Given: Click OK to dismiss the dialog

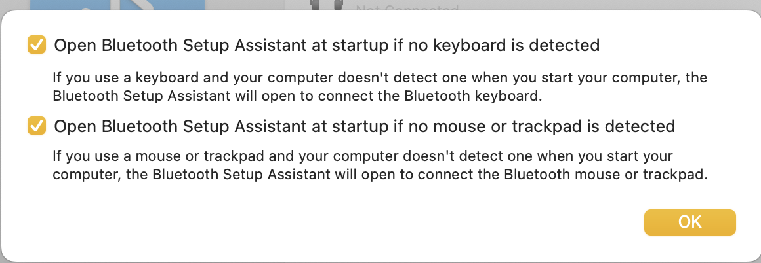Looking at the screenshot, I should (x=689, y=222).
